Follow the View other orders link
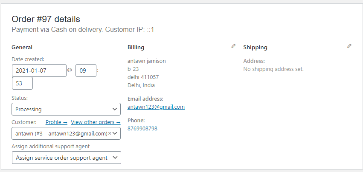 [96, 122]
